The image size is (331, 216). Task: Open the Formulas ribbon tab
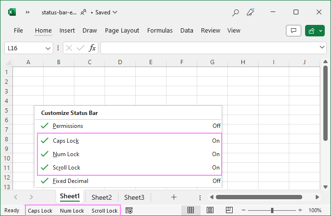[160, 31]
